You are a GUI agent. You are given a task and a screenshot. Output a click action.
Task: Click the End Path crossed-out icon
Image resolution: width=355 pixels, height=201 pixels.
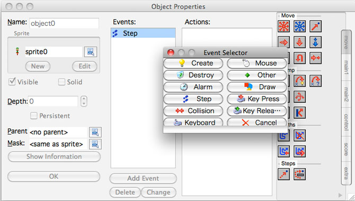pyautogui.click(x=299, y=136)
